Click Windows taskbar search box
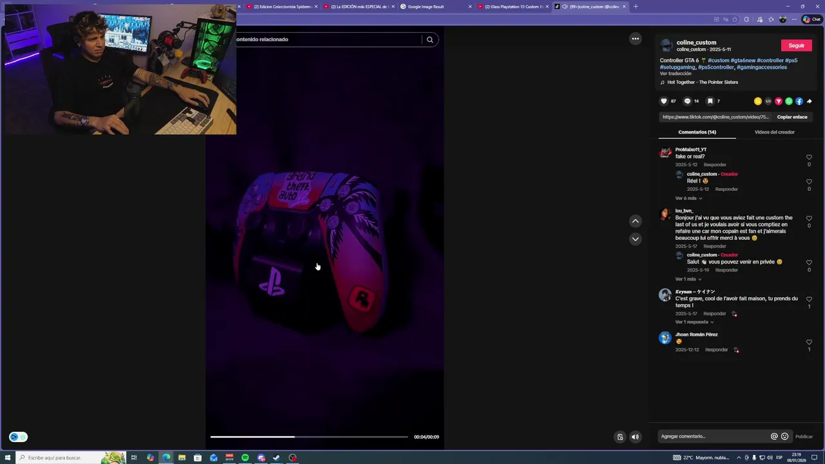The width and height of the screenshot is (825, 464). pyautogui.click(x=71, y=458)
